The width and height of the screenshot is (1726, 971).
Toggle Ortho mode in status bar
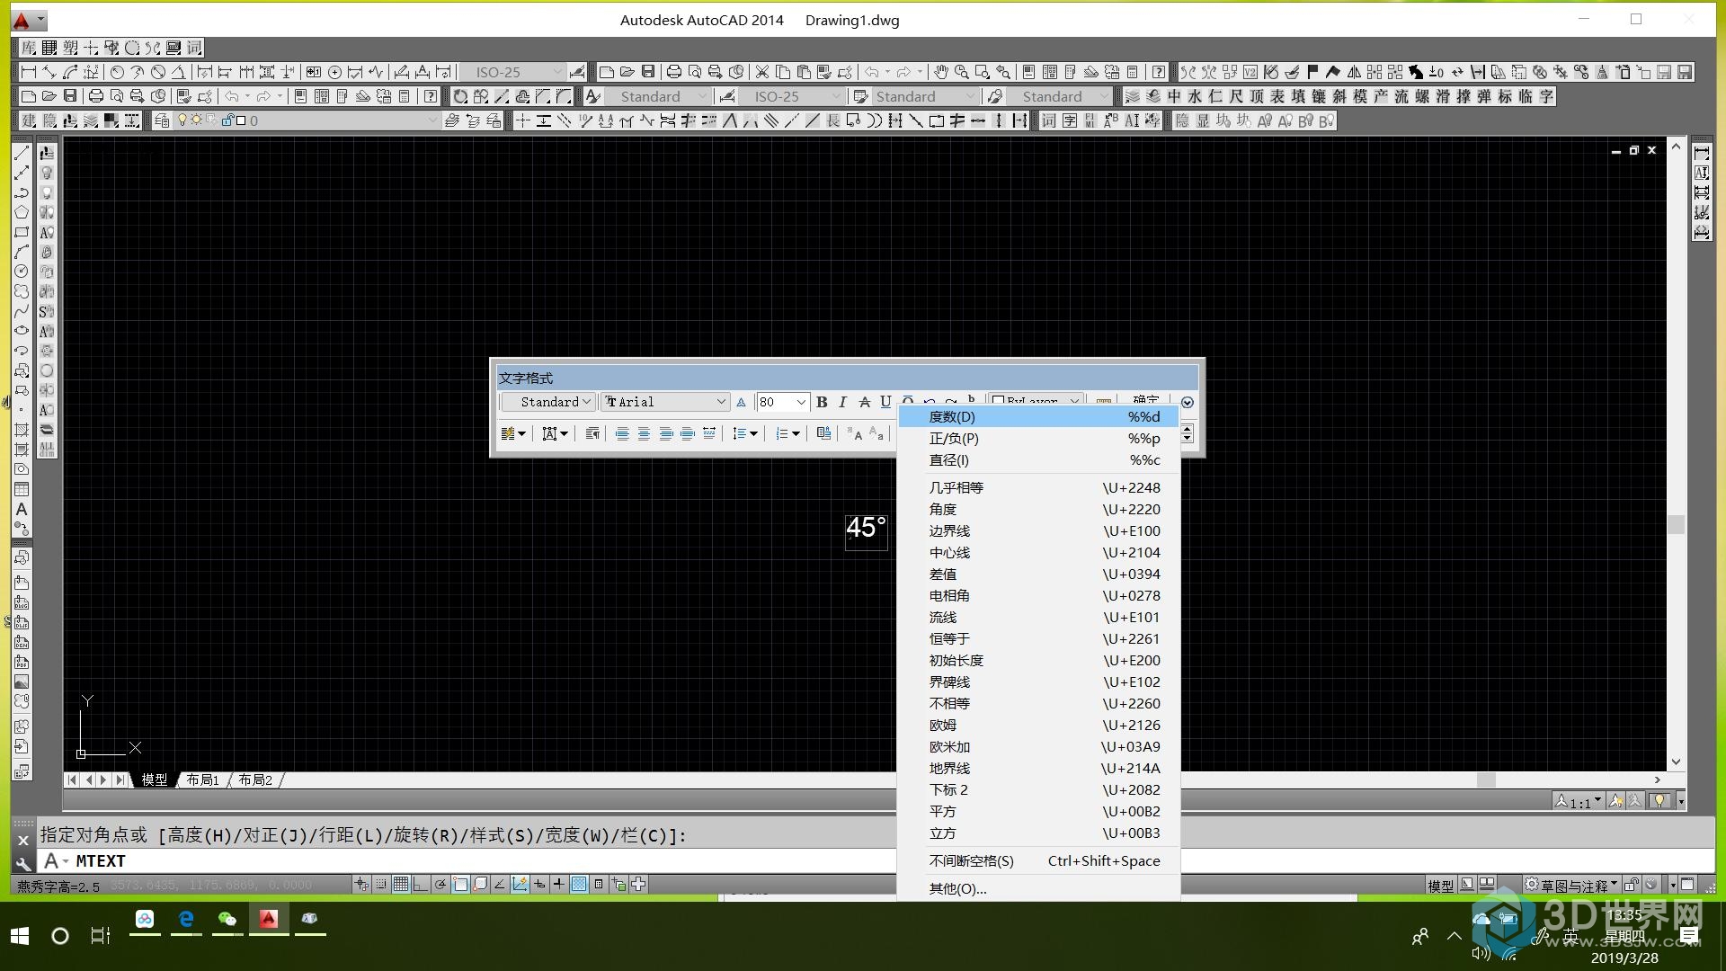point(421,884)
